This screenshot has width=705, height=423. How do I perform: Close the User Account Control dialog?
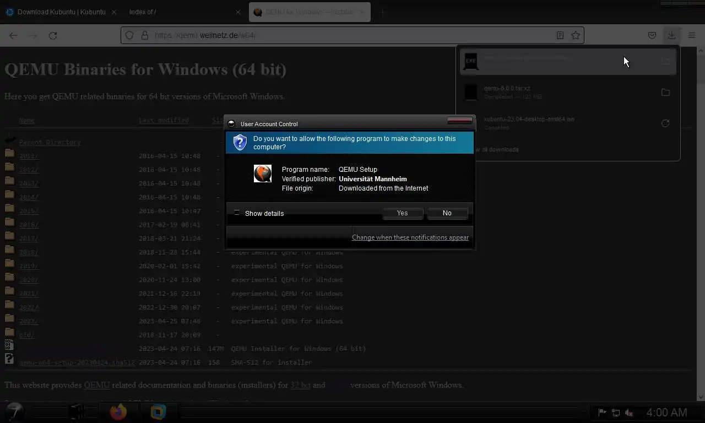coord(460,120)
